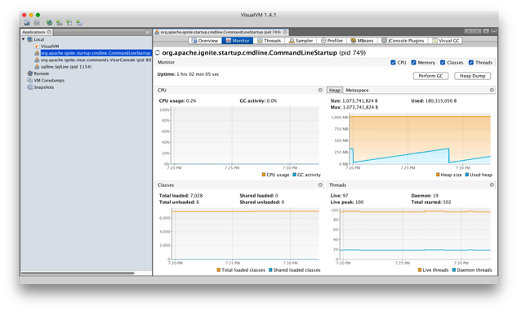Click the refresh spinner icon beside the process title

[x=158, y=53]
